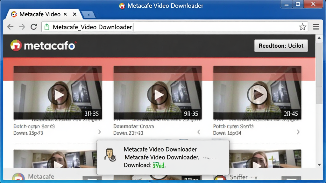Open the Dotch cgnn Ser79 video title
The image size is (326, 183).
[x=34, y=126]
